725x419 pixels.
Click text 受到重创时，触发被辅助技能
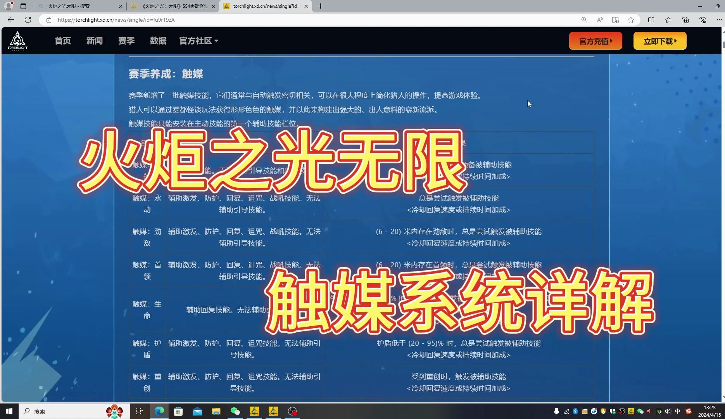coord(459,377)
